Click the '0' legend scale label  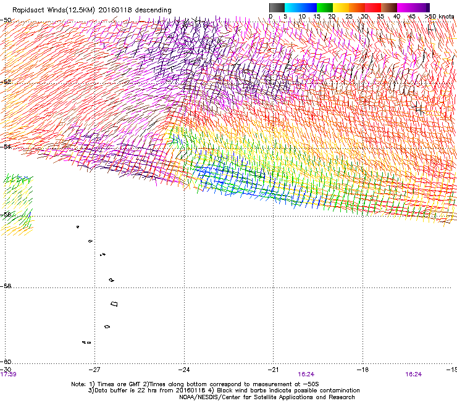270,17
